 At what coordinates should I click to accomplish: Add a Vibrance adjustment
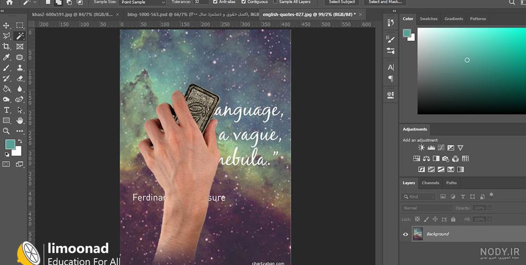[x=460, y=148]
